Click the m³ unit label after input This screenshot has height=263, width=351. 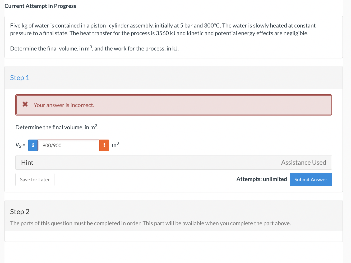[x=115, y=144]
